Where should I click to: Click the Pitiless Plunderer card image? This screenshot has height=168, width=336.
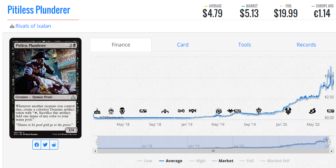[45, 88]
